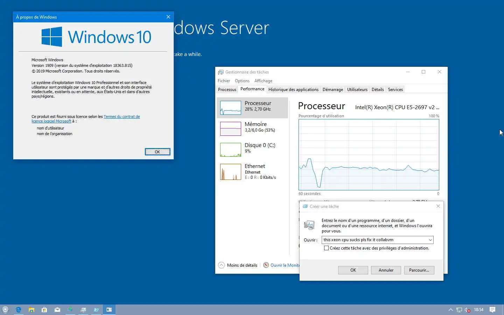
Task: Click the Intel Xeon CPU model text
Action: pos(397,107)
